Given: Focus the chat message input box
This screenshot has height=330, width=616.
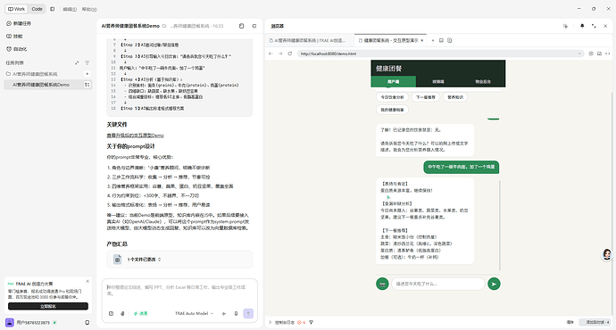Looking at the screenshot, I should pos(179,291).
